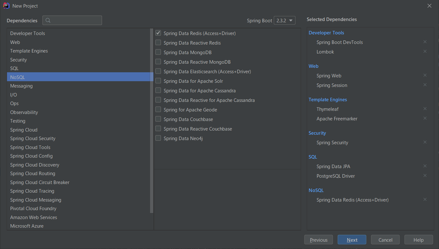Click the category list vertical scrollbar

[152, 121]
